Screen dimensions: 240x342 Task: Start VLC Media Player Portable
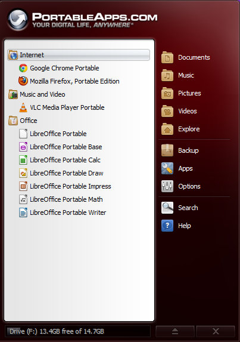coord(61,107)
